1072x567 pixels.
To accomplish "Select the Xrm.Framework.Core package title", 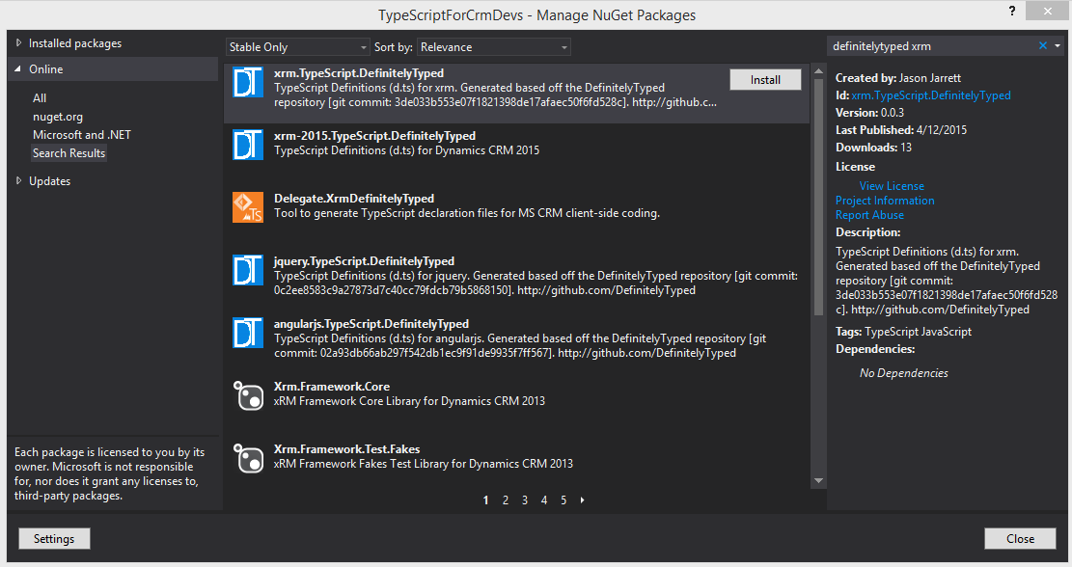I will click(x=332, y=387).
